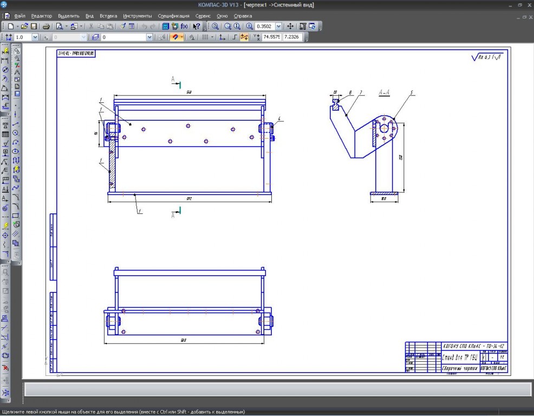Activate the pan (move view) tool
Screen dimensions: 534x416
click(290, 26)
